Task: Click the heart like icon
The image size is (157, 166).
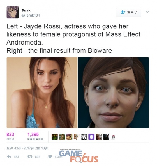Action: pyautogui.click(x=50, y=156)
